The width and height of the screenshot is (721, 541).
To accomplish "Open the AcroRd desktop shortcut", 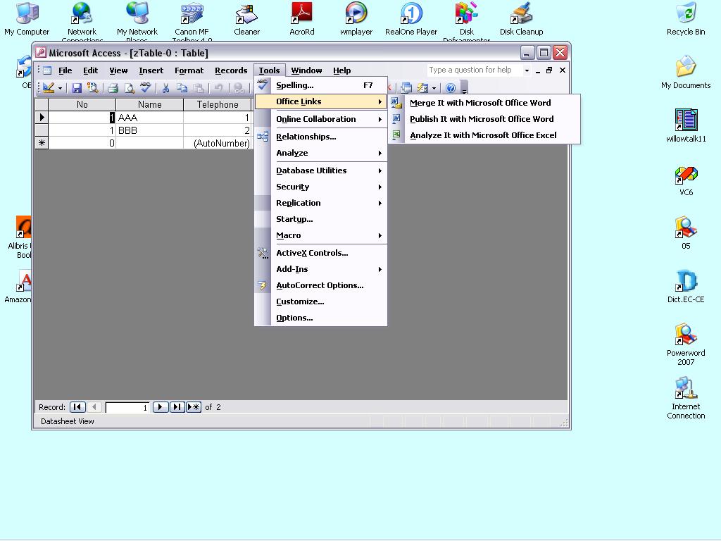I will click(x=302, y=19).
